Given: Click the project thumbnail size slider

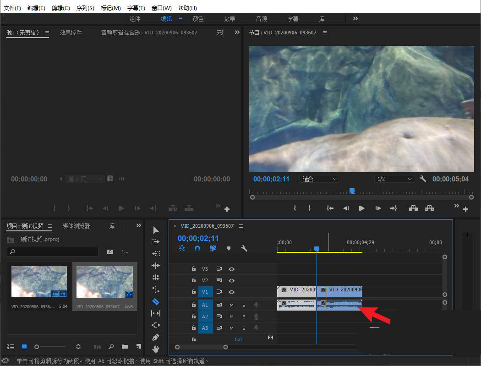Looking at the screenshot, I should [37, 347].
